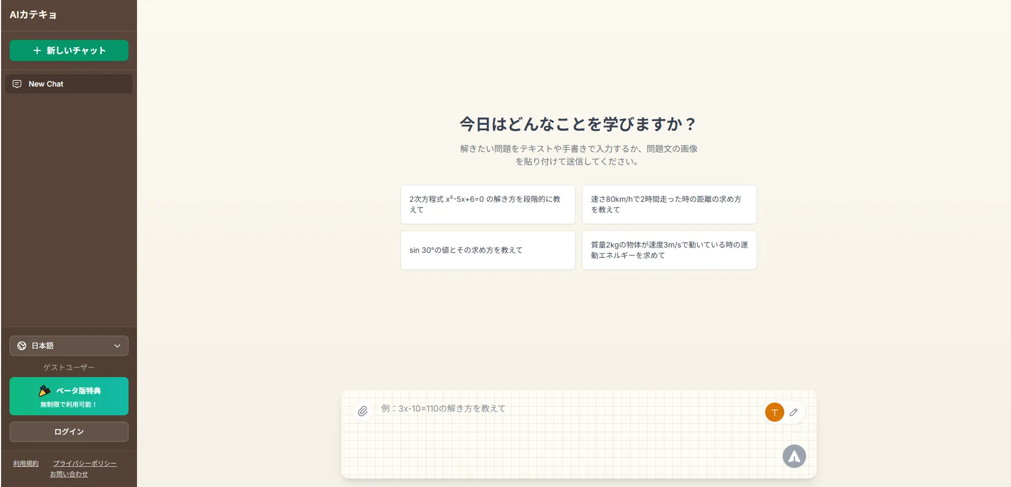Screen dimensions: 1011x487
Task: Select the quadratic equation x²-5x+6=0 suggestion card
Action: pyautogui.click(x=488, y=204)
